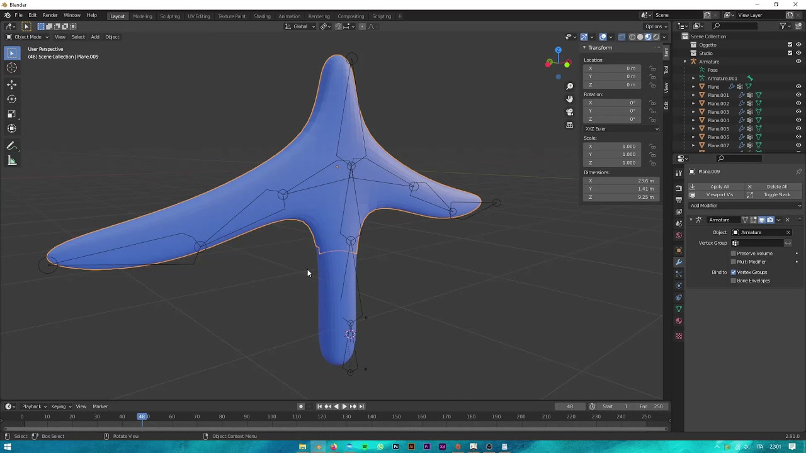Image resolution: width=806 pixels, height=453 pixels.
Task: Select the Scale tool in viewport toolbar
Action: coord(11,114)
